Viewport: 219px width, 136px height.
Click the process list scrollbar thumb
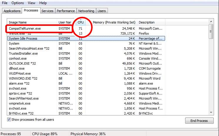pyautogui.click(x=211, y=31)
